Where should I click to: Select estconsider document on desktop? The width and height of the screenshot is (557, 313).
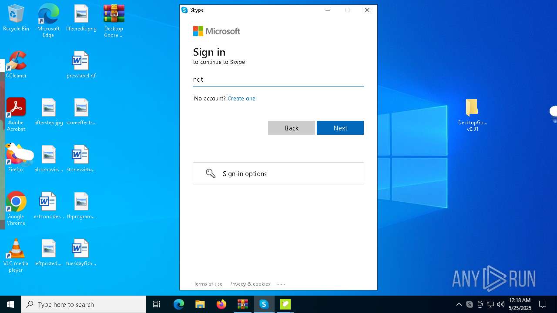coord(49,206)
